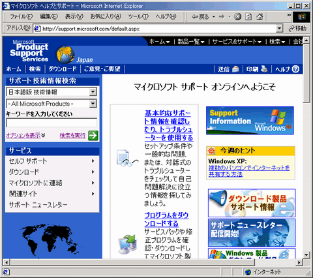Click the address bar URL field

pyautogui.click(x=158, y=29)
